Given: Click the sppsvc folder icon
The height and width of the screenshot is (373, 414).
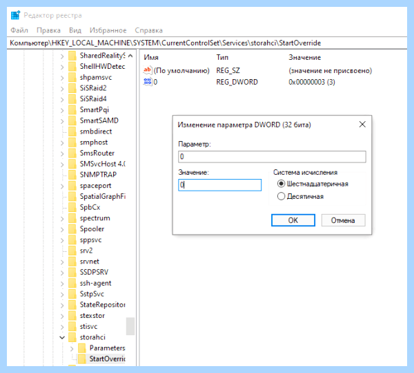Looking at the screenshot, I should (x=72, y=239).
